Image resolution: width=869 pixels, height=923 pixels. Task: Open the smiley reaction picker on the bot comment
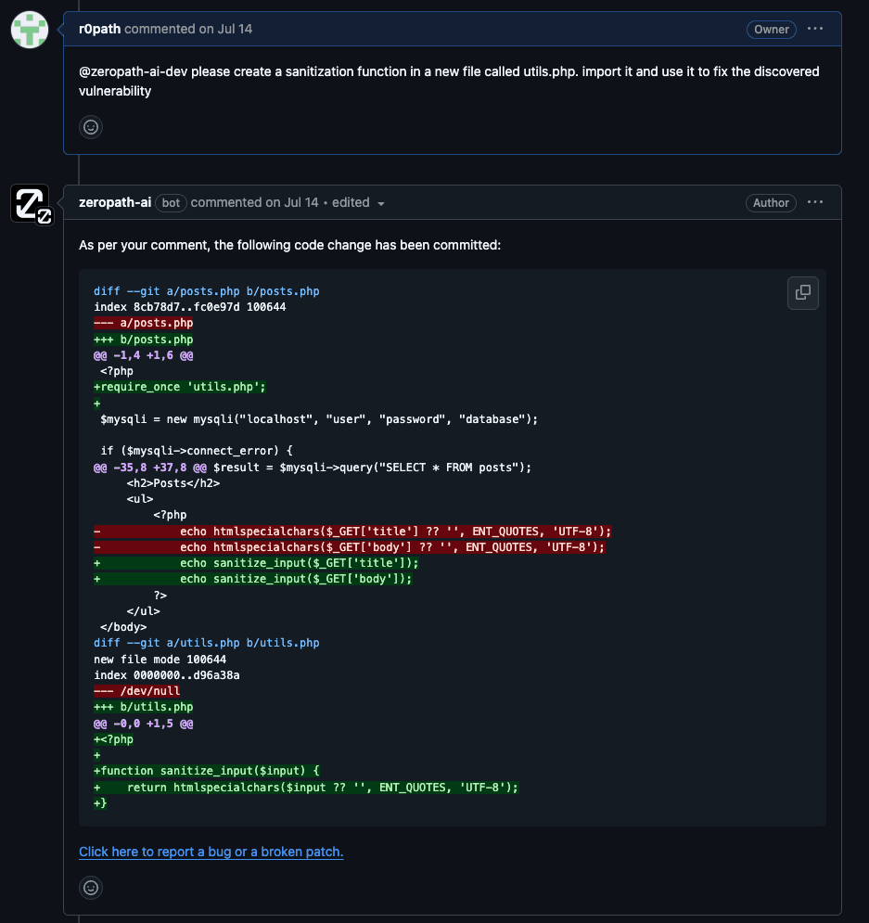tap(90, 888)
